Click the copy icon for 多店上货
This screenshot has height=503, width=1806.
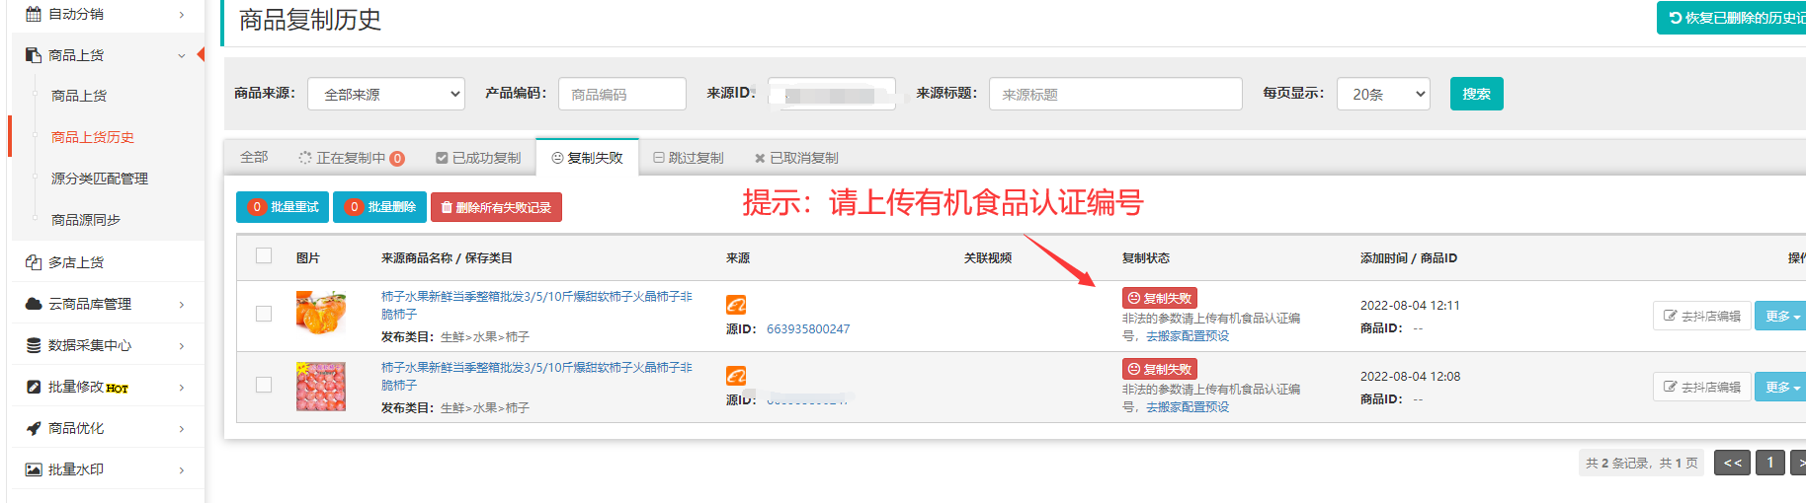click(x=34, y=262)
